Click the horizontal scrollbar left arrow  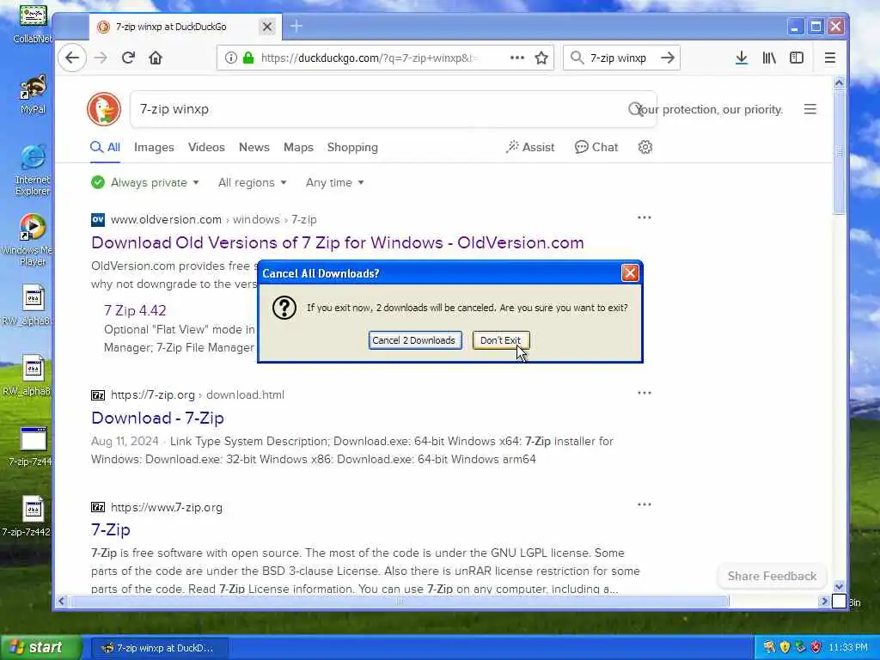tap(61, 601)
